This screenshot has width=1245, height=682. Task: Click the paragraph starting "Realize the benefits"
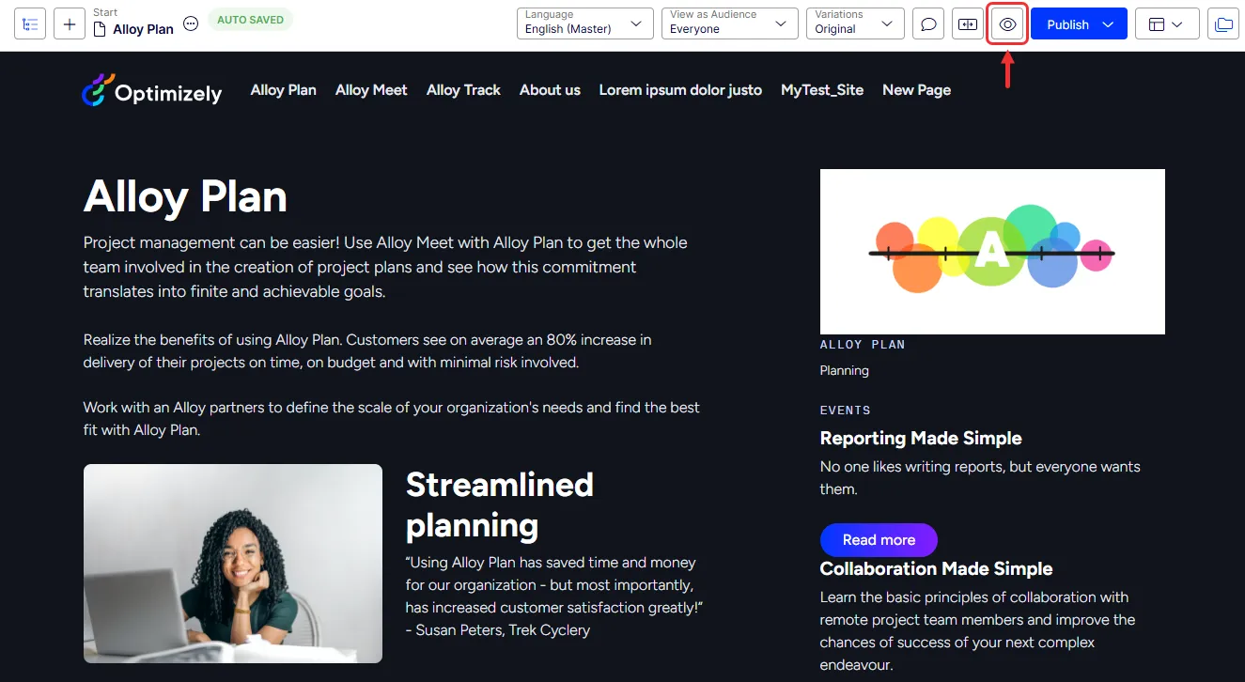(367, 350)
